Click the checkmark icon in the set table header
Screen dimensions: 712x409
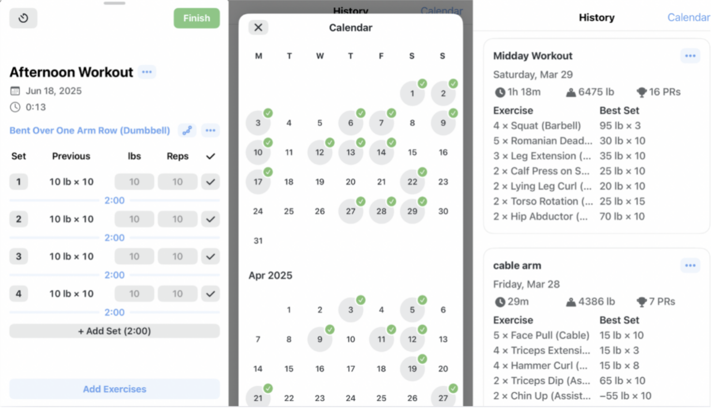[x=210, y=156]
